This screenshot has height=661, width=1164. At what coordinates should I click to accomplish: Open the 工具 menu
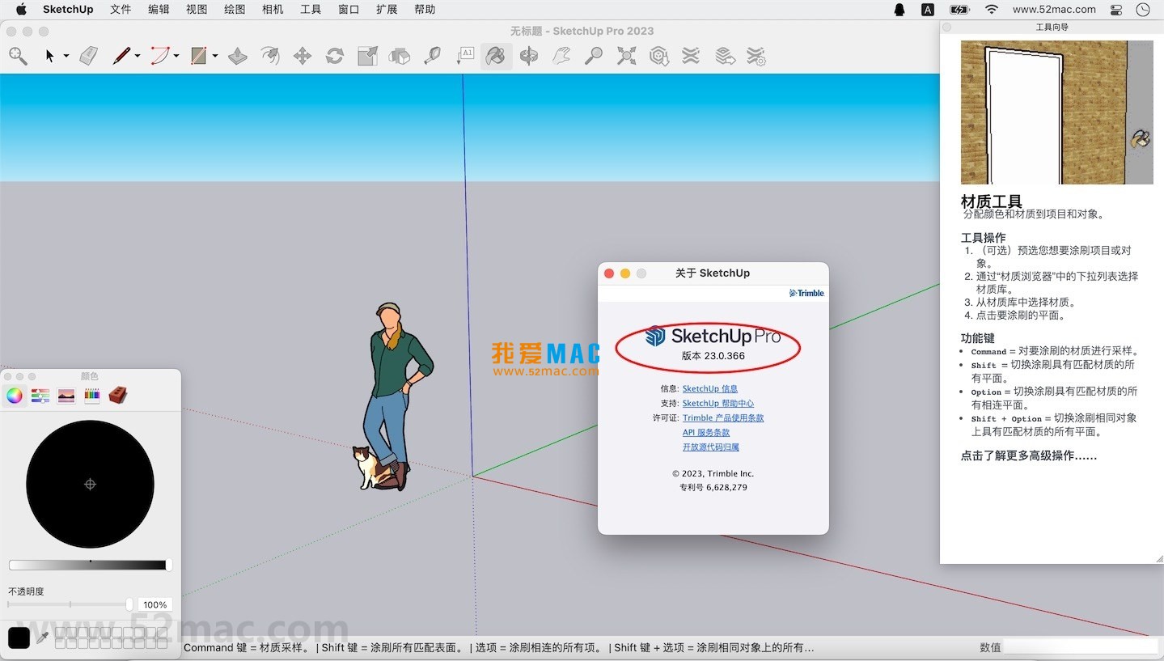pyautogui.click(x=311, y=10)
